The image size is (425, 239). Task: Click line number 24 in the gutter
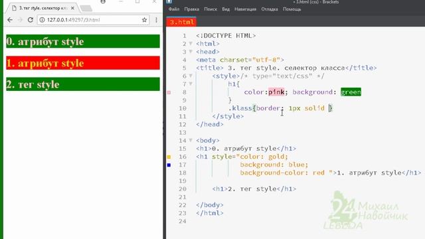pos(183,221)
